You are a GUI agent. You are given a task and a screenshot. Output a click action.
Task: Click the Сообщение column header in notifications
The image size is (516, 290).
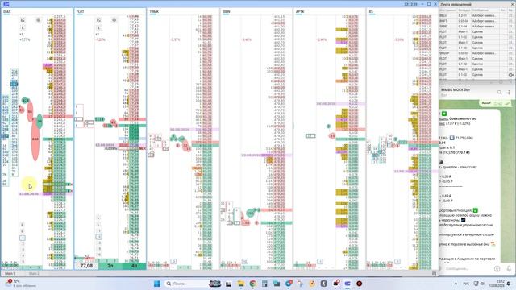(481, 10)
